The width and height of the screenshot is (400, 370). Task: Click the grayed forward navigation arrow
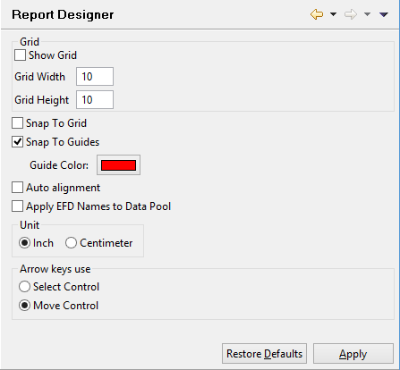tap(351, 14)
